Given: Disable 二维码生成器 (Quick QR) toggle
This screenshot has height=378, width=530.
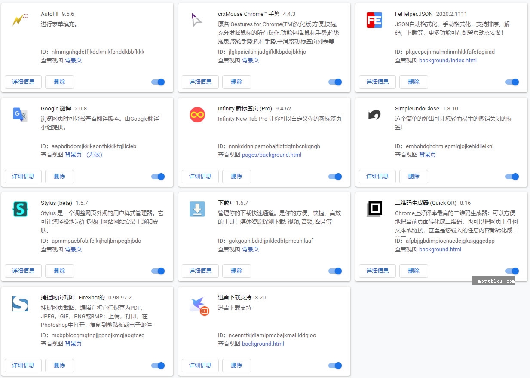Looking at the screenshot, I should pos(512,271).
